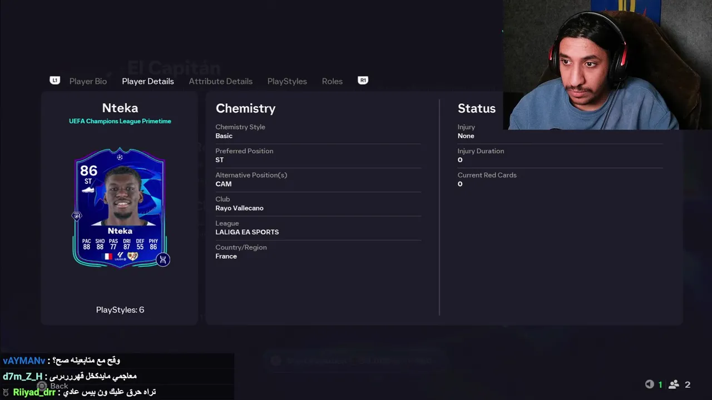Click the d7m_Z_H chat username

point(23,377)
